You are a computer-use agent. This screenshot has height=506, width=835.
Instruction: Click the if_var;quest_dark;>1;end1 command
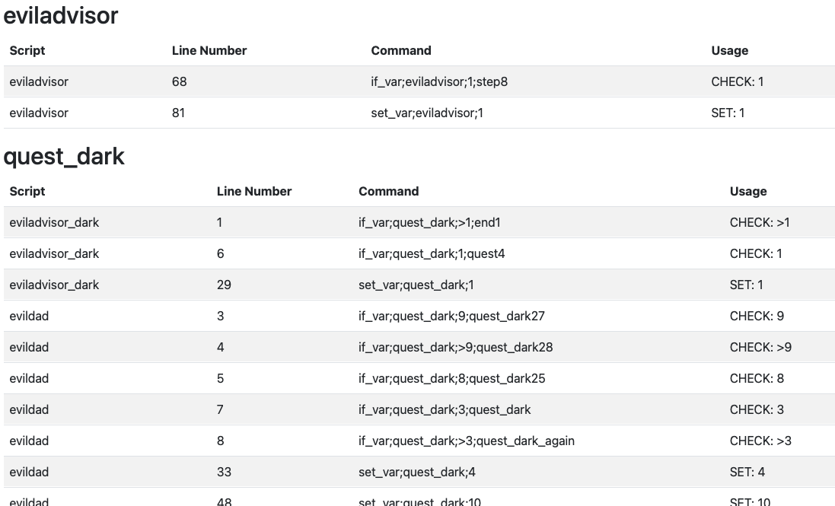click(429, 223)
